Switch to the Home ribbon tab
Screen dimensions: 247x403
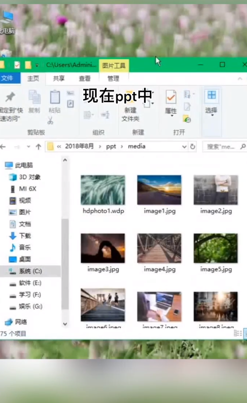tap(33, 78)
